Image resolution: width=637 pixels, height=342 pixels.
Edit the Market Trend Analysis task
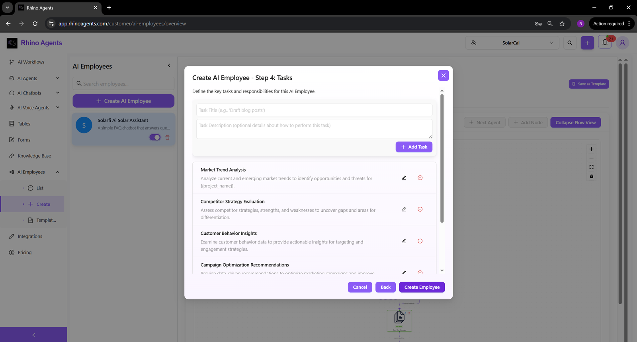404,178
